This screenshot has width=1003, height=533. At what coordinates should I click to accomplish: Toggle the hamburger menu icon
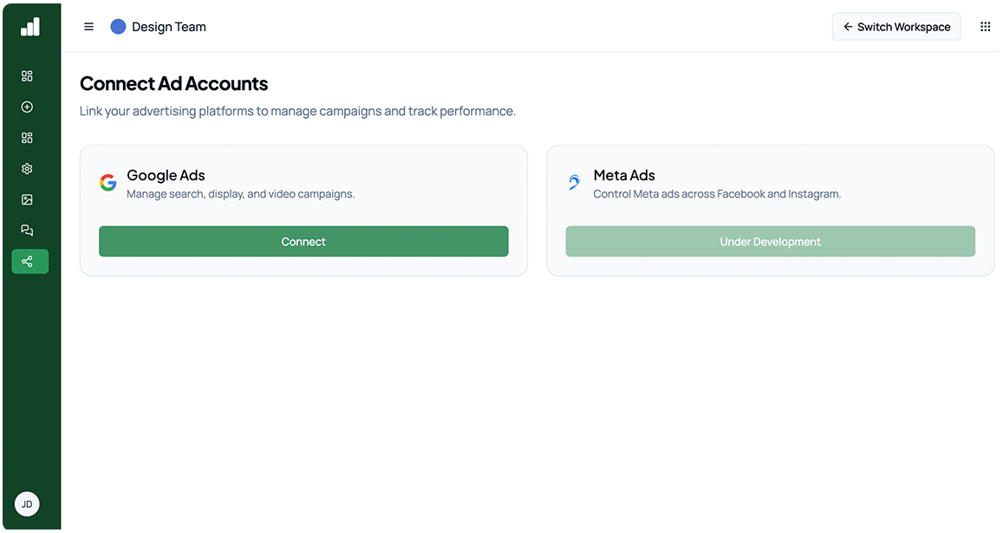[89, 27]
